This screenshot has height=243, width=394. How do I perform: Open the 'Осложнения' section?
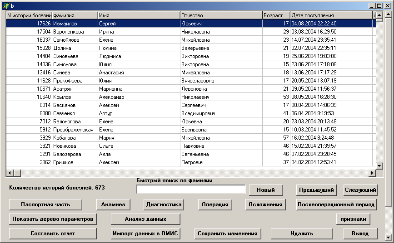pos(265,204)
